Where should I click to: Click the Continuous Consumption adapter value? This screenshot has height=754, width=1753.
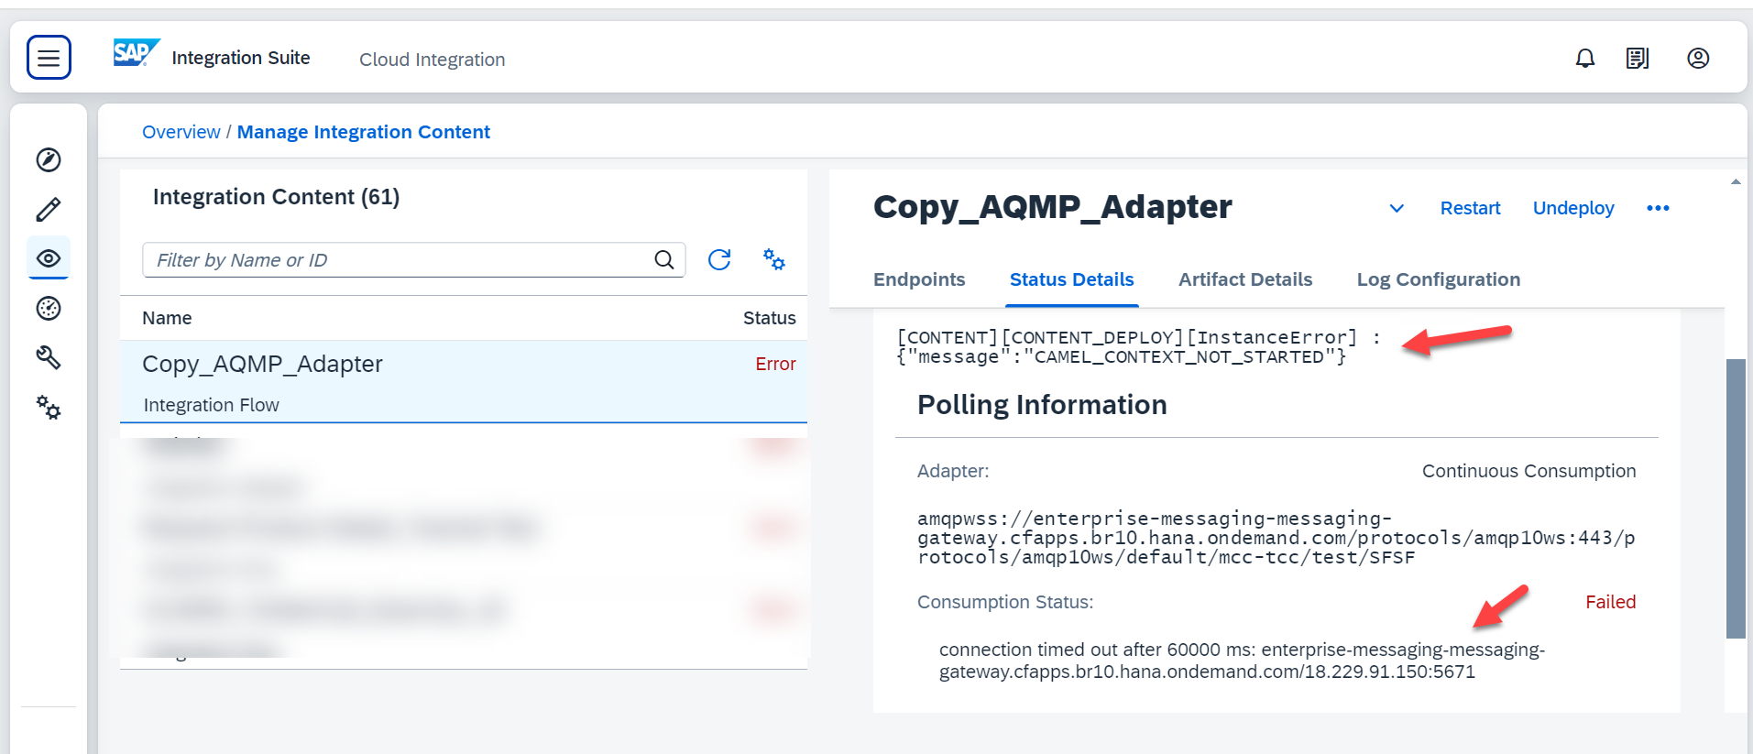tap(1528, 471)
